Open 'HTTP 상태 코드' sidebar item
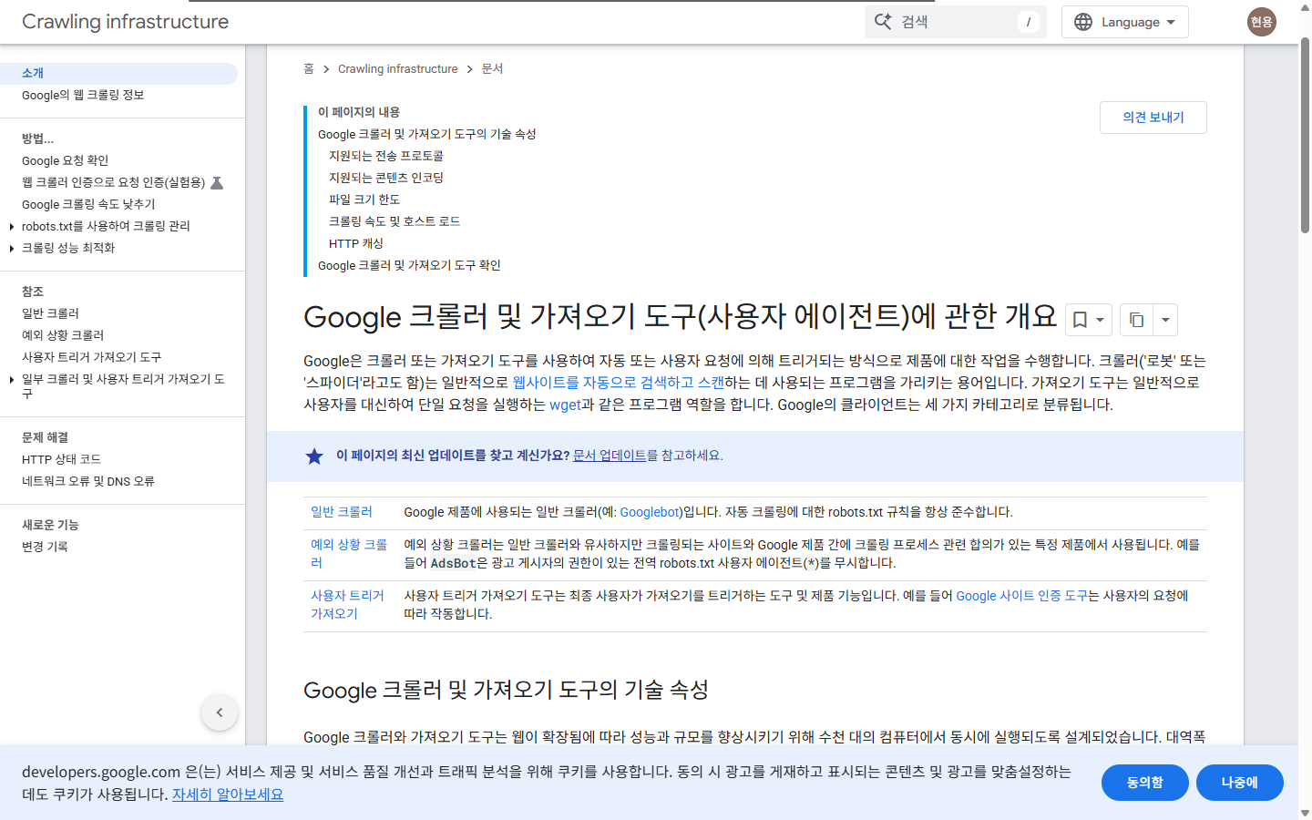Image resolution: width=1312 pixels, height=820 pixels. tap(61, 459)
